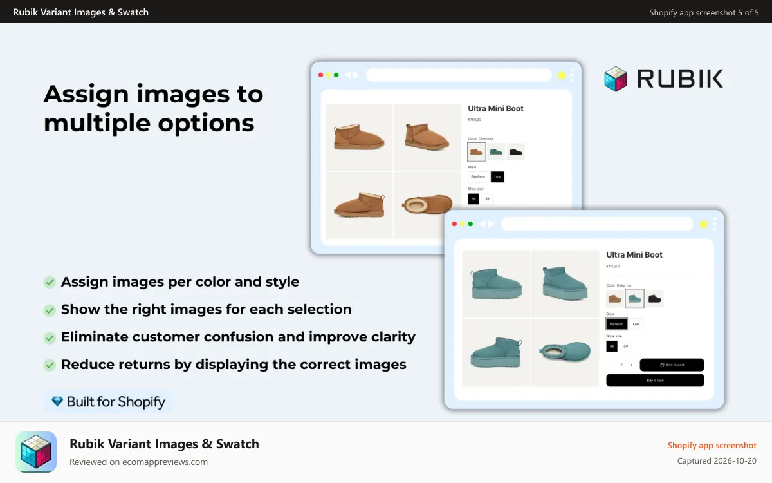The height and width of the screenshot is (483, 772).
Task: Choose shoe size 39 in the Deep Ice window
Action: 625,346
